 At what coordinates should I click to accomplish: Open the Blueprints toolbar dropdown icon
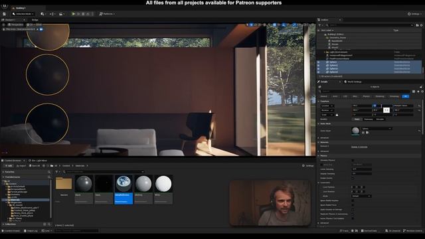[52, 14]
